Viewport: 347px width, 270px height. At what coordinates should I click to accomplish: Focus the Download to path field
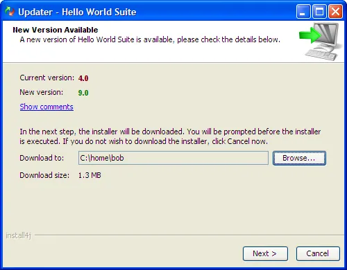click(173, 158)
